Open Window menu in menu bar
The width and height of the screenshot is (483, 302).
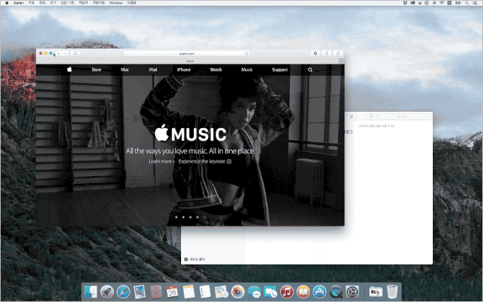pos(116,3)
